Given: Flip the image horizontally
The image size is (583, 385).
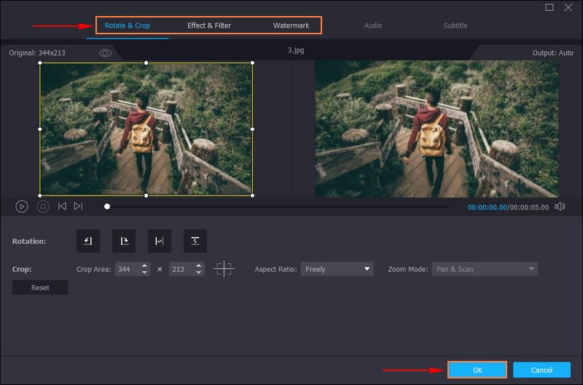Looking at the screenshot, I should (159, 241).
